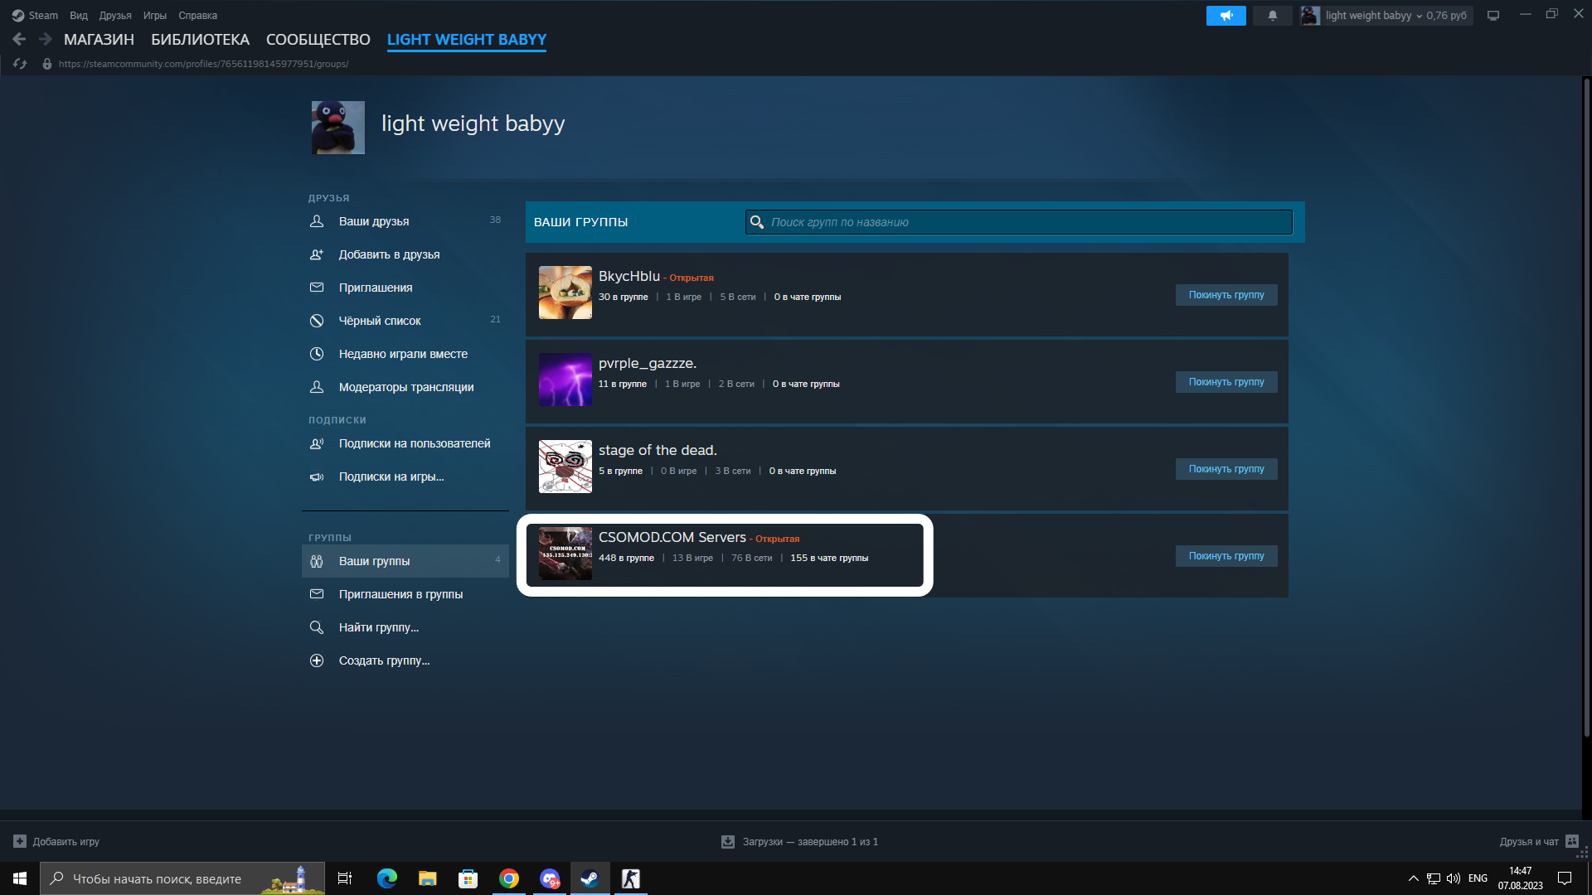1592x895 pixels.
Task: Click the Add a game plus icon
Action: pyautogui.click(x=20, y=841)
